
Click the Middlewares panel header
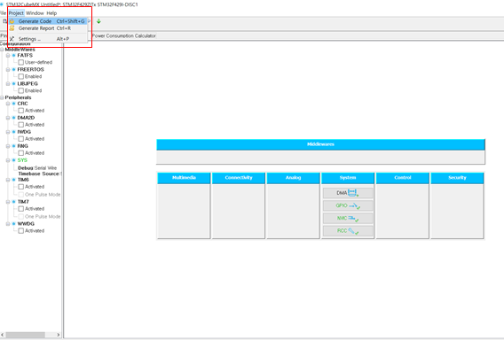coord(320,144)
